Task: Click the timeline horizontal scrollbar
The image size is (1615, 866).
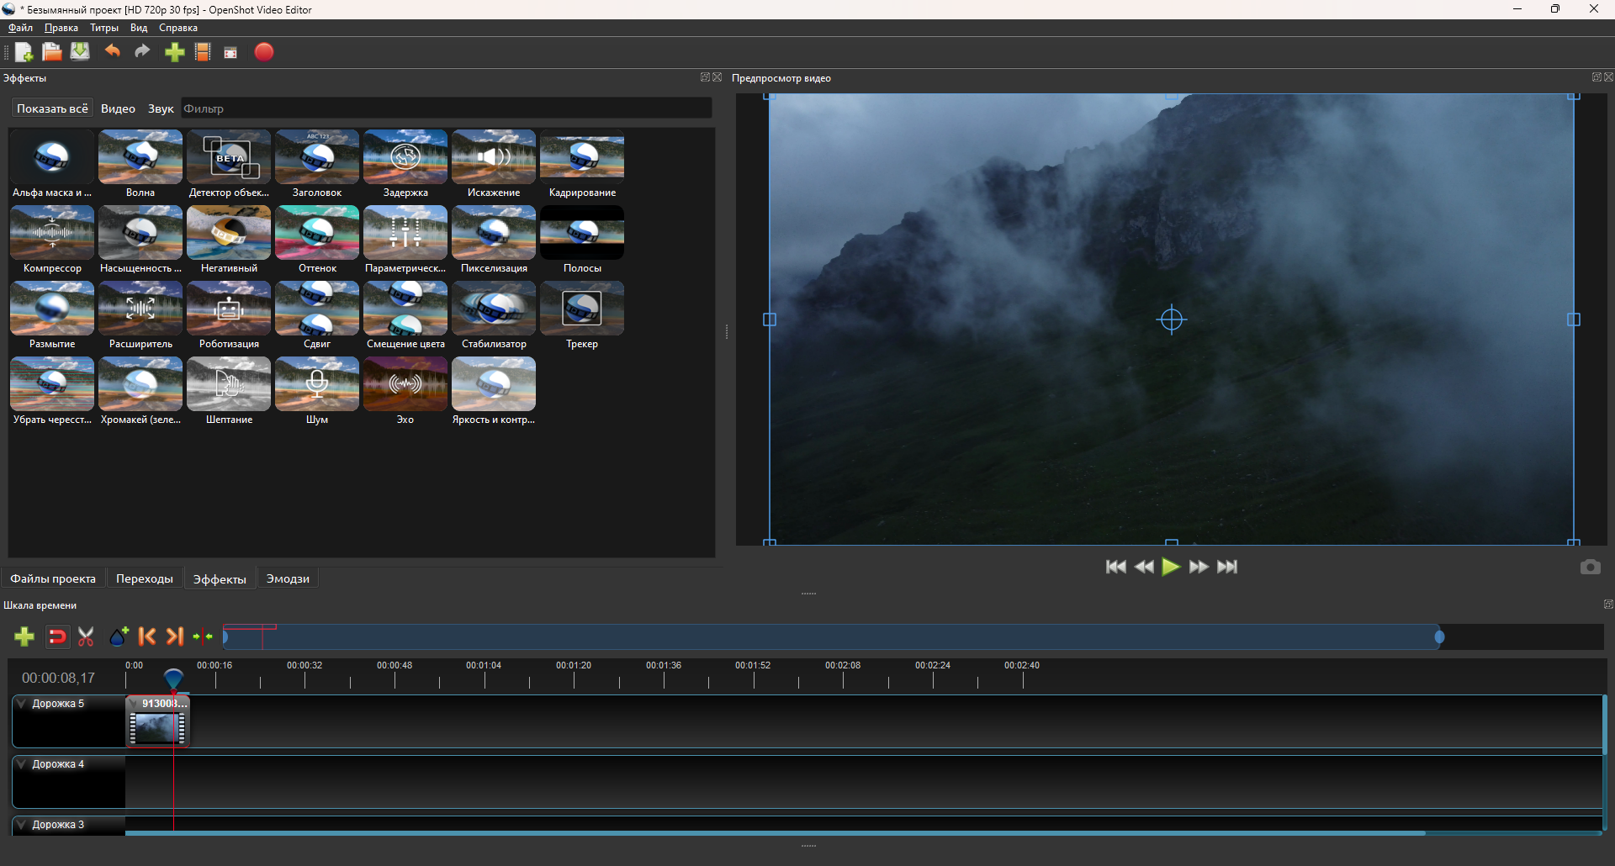Action: pos(775,833)
